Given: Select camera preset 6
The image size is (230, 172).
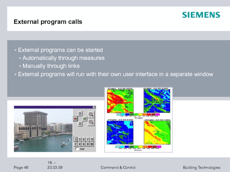Looking at the screenshot, I should click(x=84, y=144).
